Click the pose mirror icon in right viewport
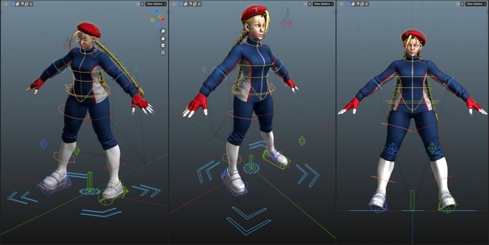The image size is (489, 245). coord(457,4)
